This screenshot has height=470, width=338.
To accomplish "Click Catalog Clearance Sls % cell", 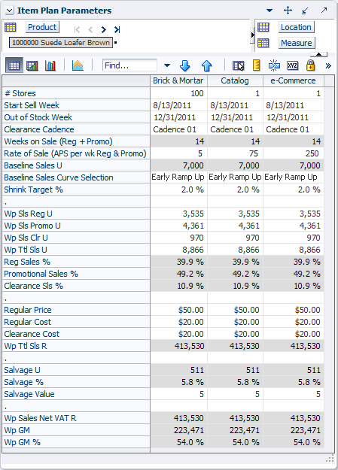I will (x=235, y=286).
